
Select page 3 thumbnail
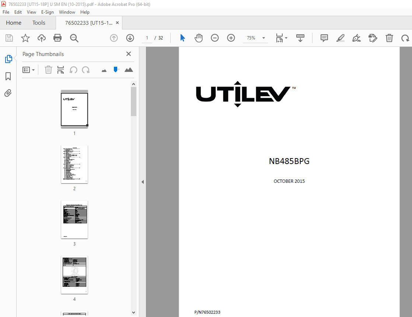74,219
